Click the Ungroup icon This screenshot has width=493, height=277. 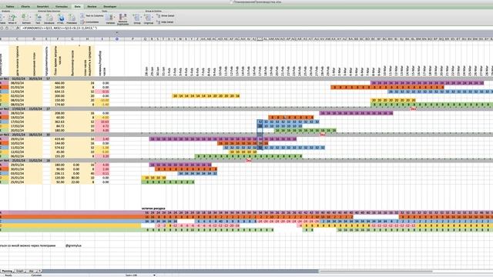[148, 18]
